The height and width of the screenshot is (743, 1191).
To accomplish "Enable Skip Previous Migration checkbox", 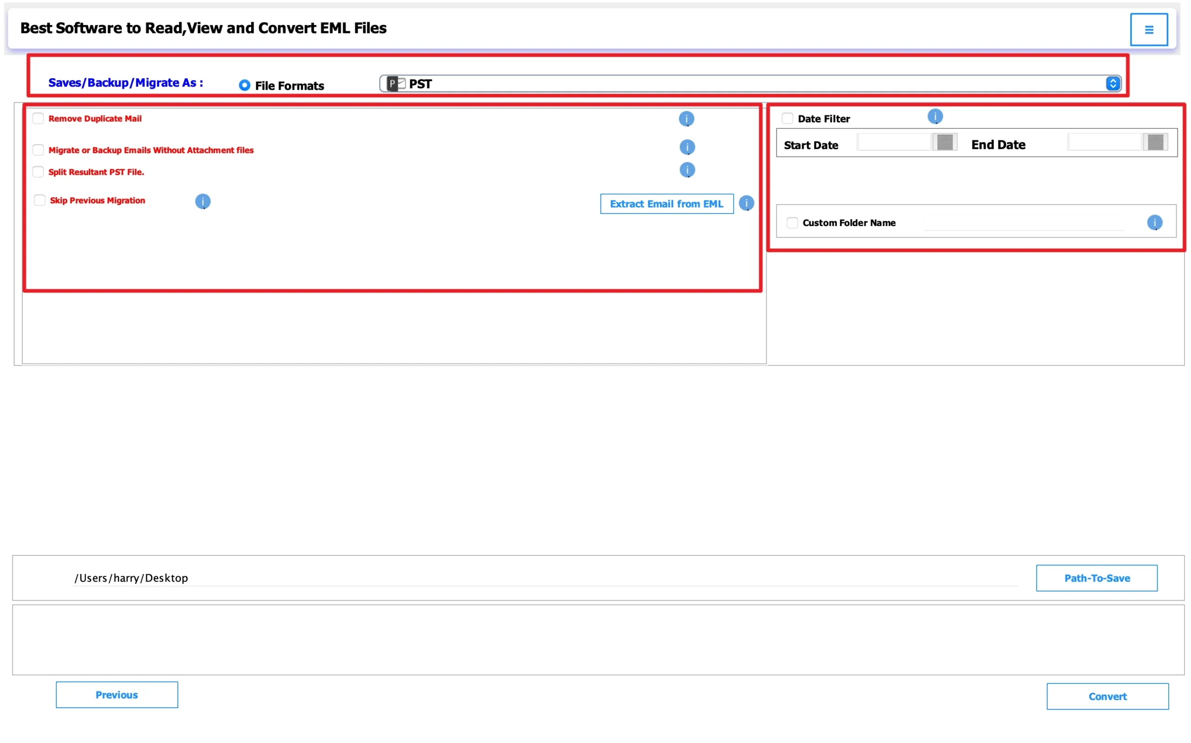I will pos(39,201).
